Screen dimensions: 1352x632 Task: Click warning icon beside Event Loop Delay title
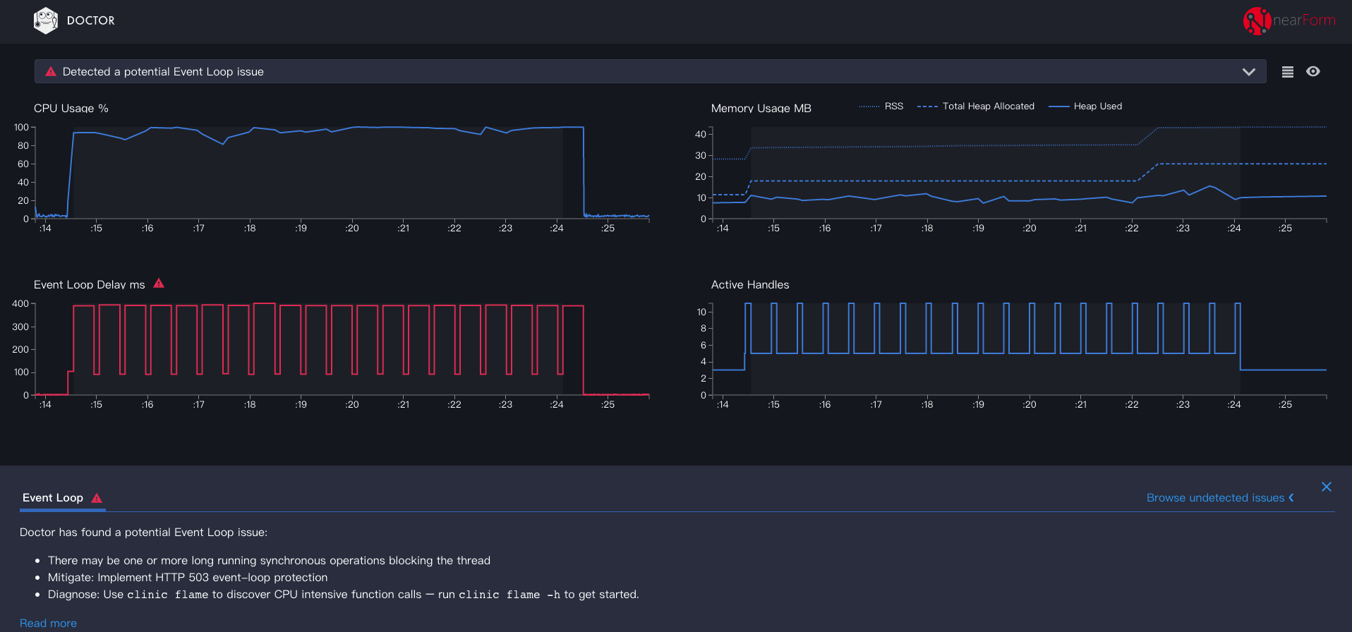click(x=159, y=284)
